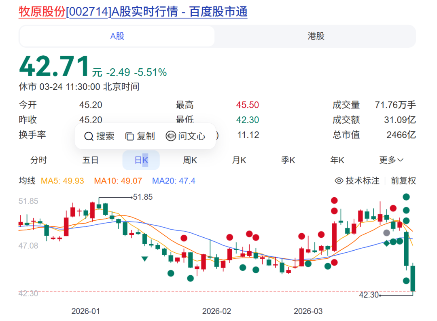The height and width of the screenshot is (321, 437).
Task: Expand the 更多 options dropdown
Action: pos(391,160)
